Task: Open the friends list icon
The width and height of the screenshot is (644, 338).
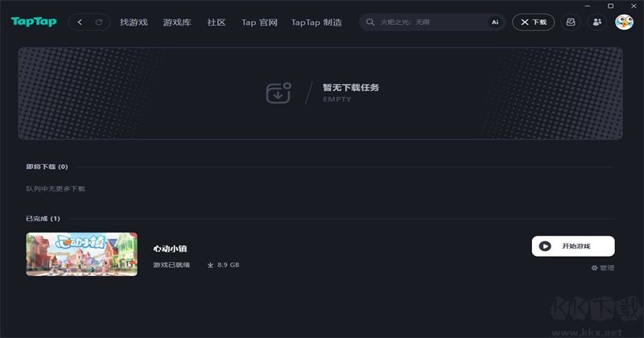Action: [x=597, y=23]
